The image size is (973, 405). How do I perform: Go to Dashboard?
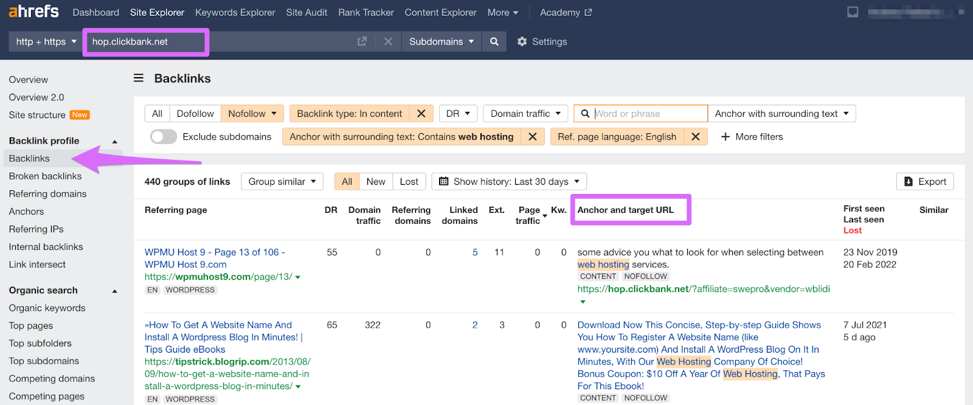click(x=96, y=12)
